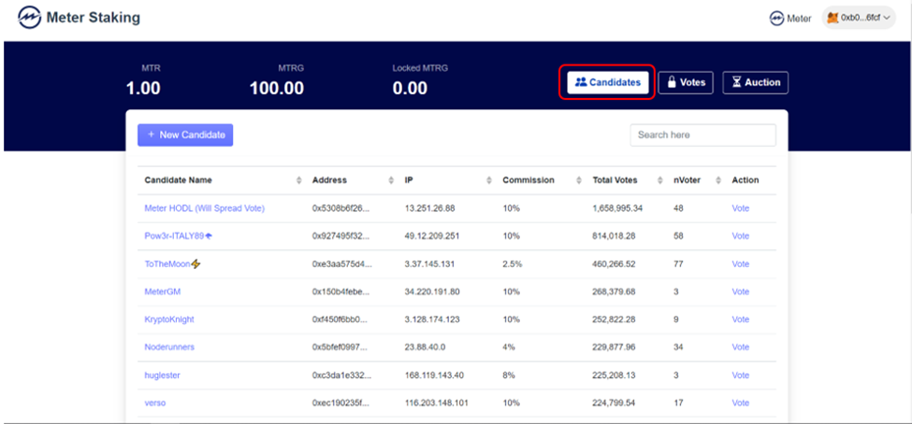Click address 0xe3aa575d4...

[341, 263]
